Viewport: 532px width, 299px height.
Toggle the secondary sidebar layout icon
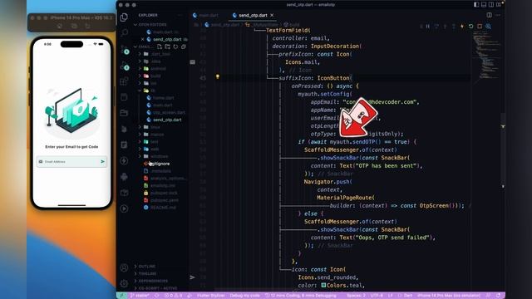pos(491,4)
